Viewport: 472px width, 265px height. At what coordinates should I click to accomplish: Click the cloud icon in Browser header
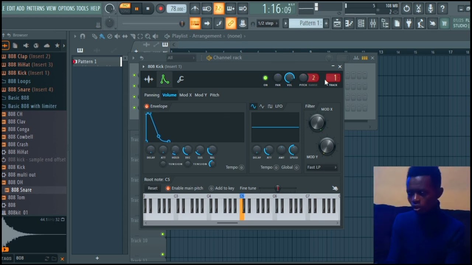click(47, 46)
